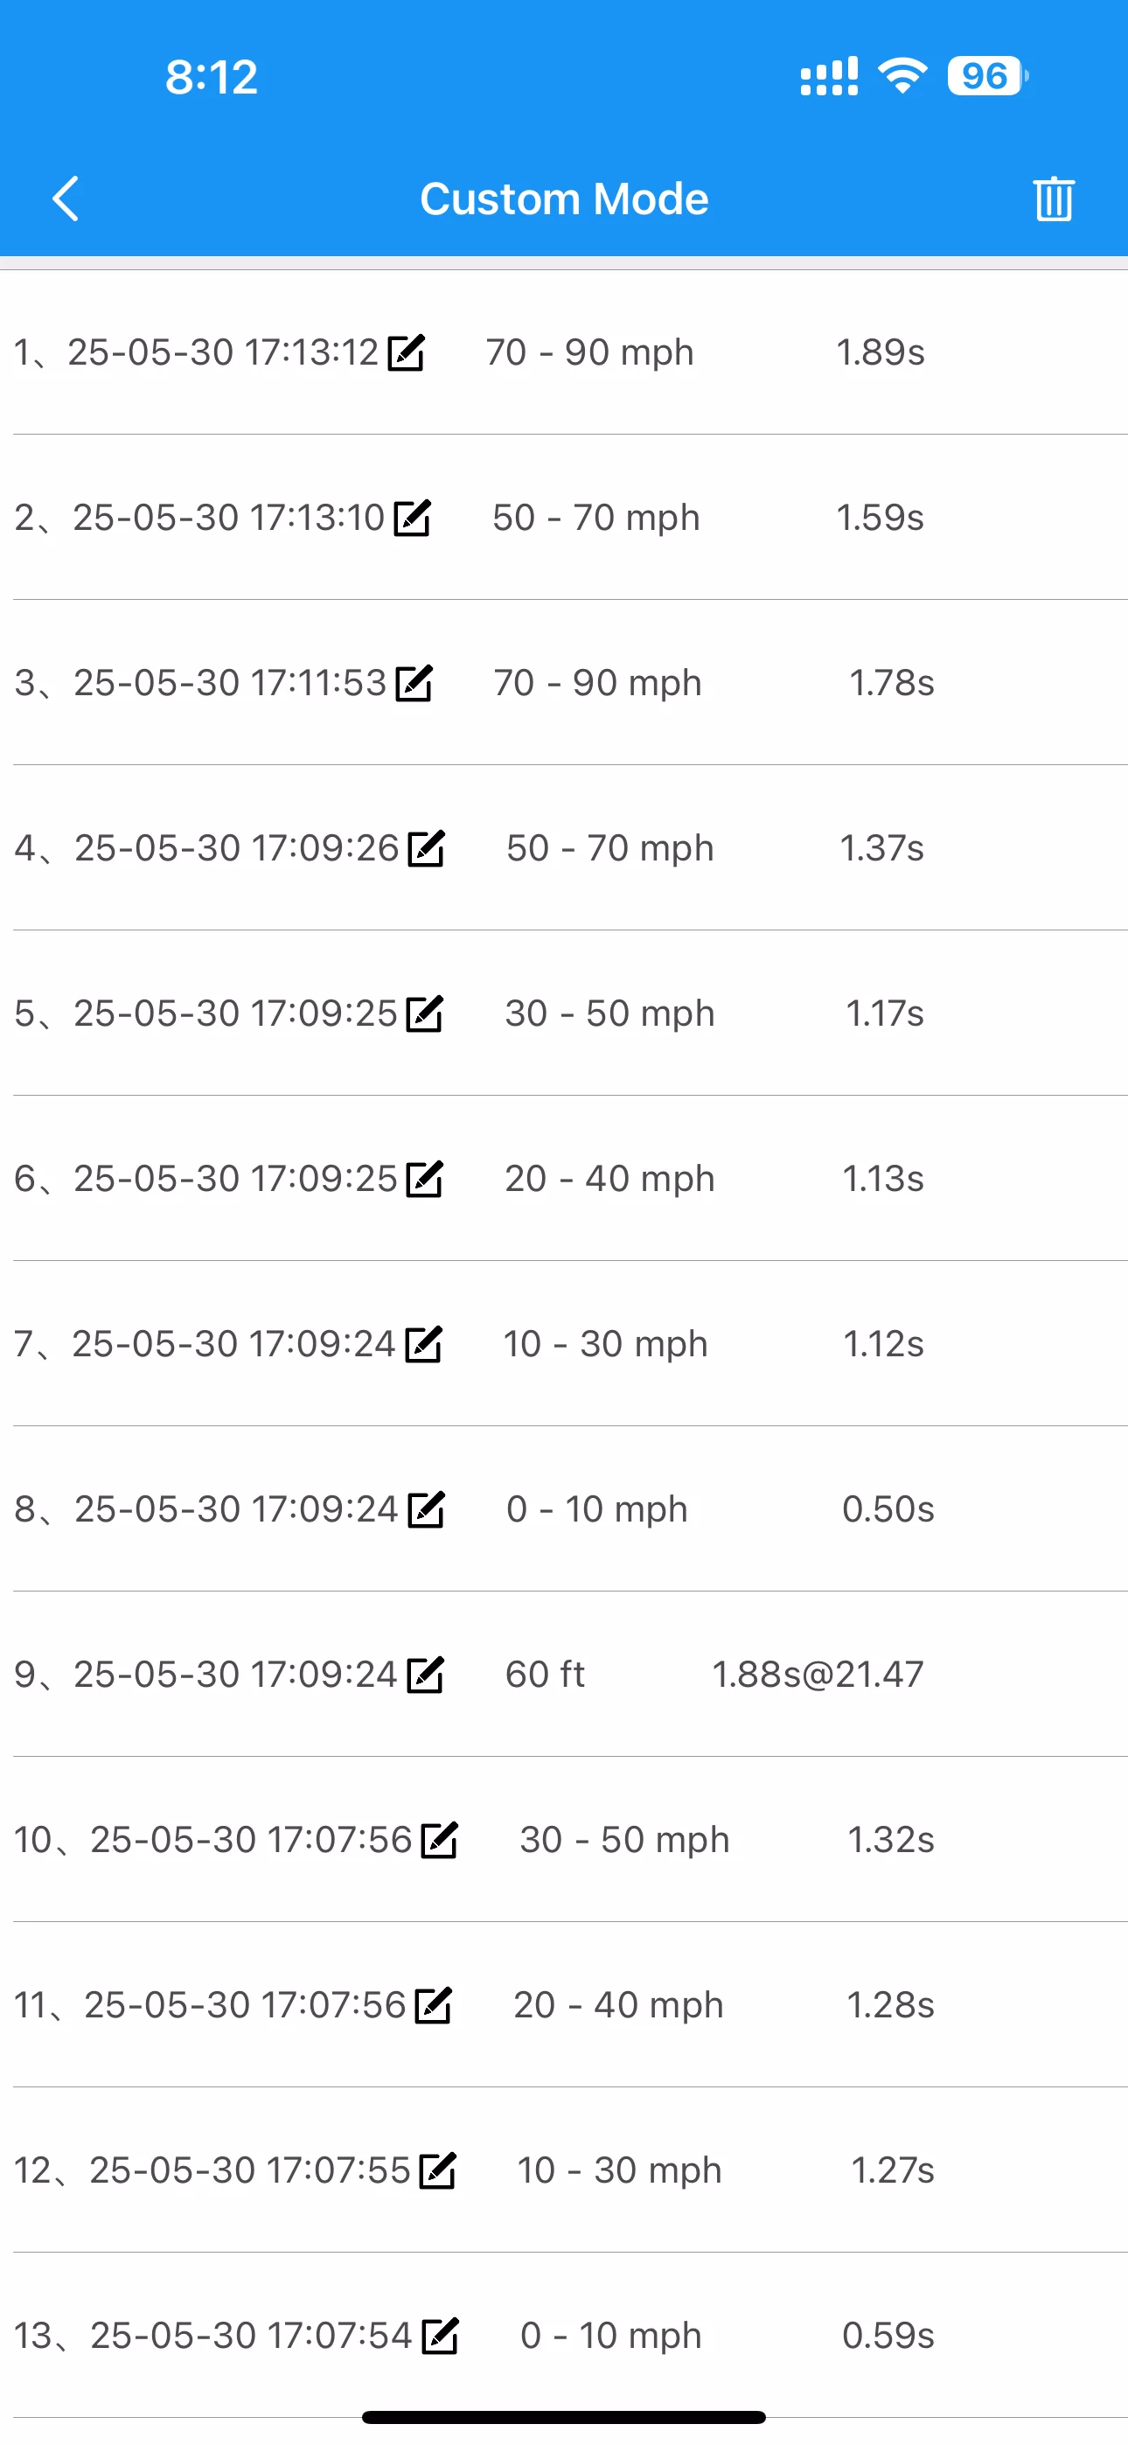
Task: Select record 10 at 17:07:56
Action: click(x=564, y=1838)
